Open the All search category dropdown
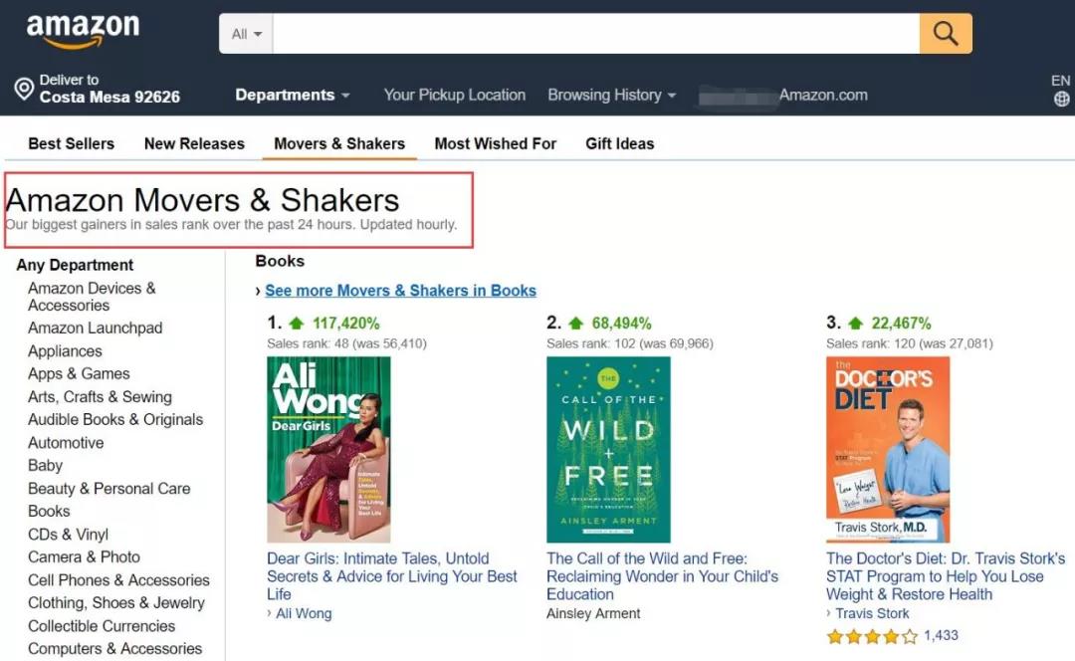 [246, 34]
